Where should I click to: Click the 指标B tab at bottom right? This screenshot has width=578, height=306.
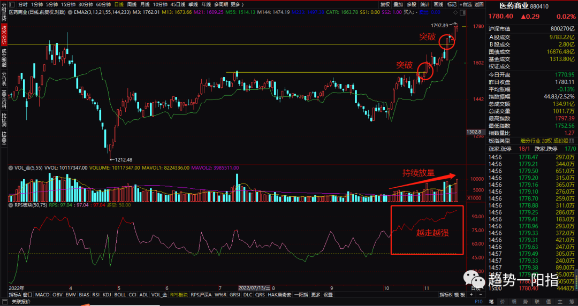pos(446,295)
